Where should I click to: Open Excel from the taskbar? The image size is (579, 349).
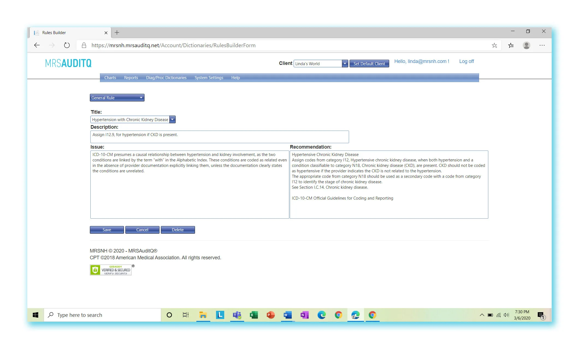click(x=254, y=315)
